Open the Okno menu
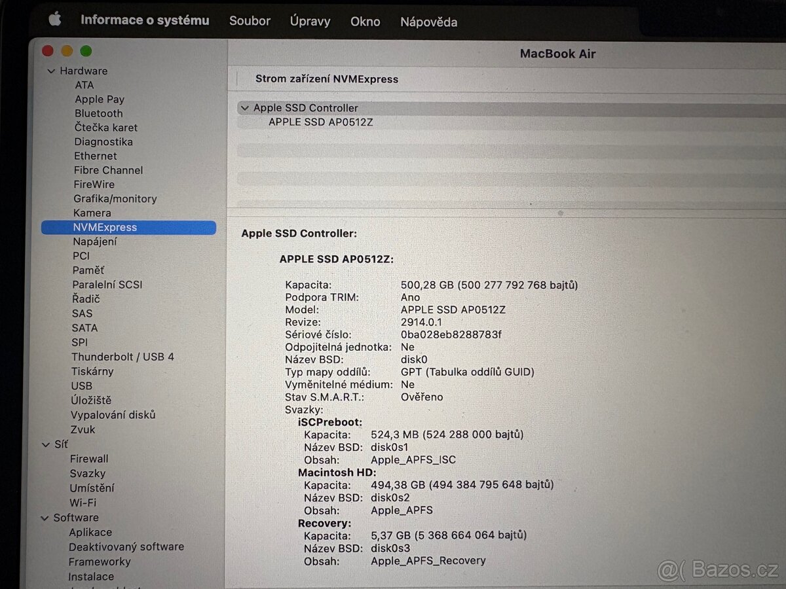The height and width of the screenshot is (589, 786). coord(365,22)
